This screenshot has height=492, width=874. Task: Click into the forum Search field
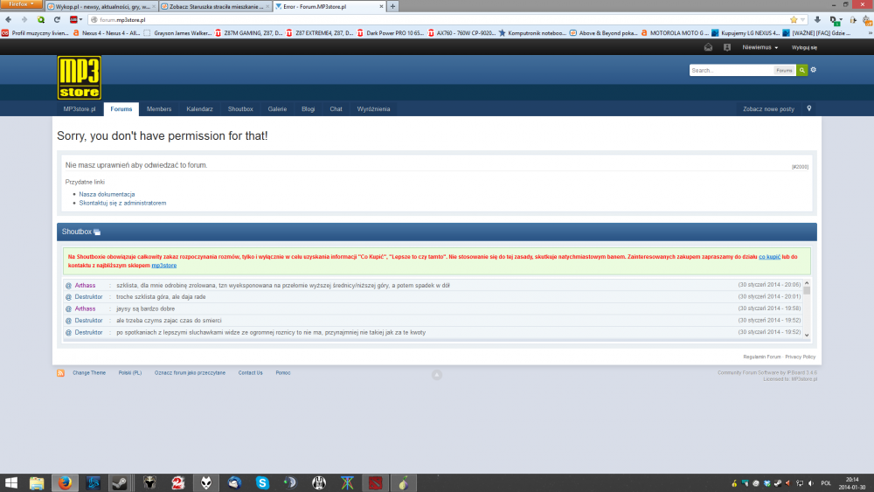point(731,70)
